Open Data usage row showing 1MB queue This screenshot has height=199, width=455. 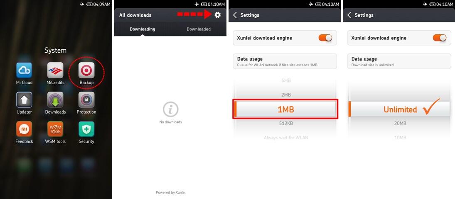[x=285, y=61]
